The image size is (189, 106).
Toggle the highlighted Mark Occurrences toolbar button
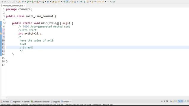click(67, 2)
